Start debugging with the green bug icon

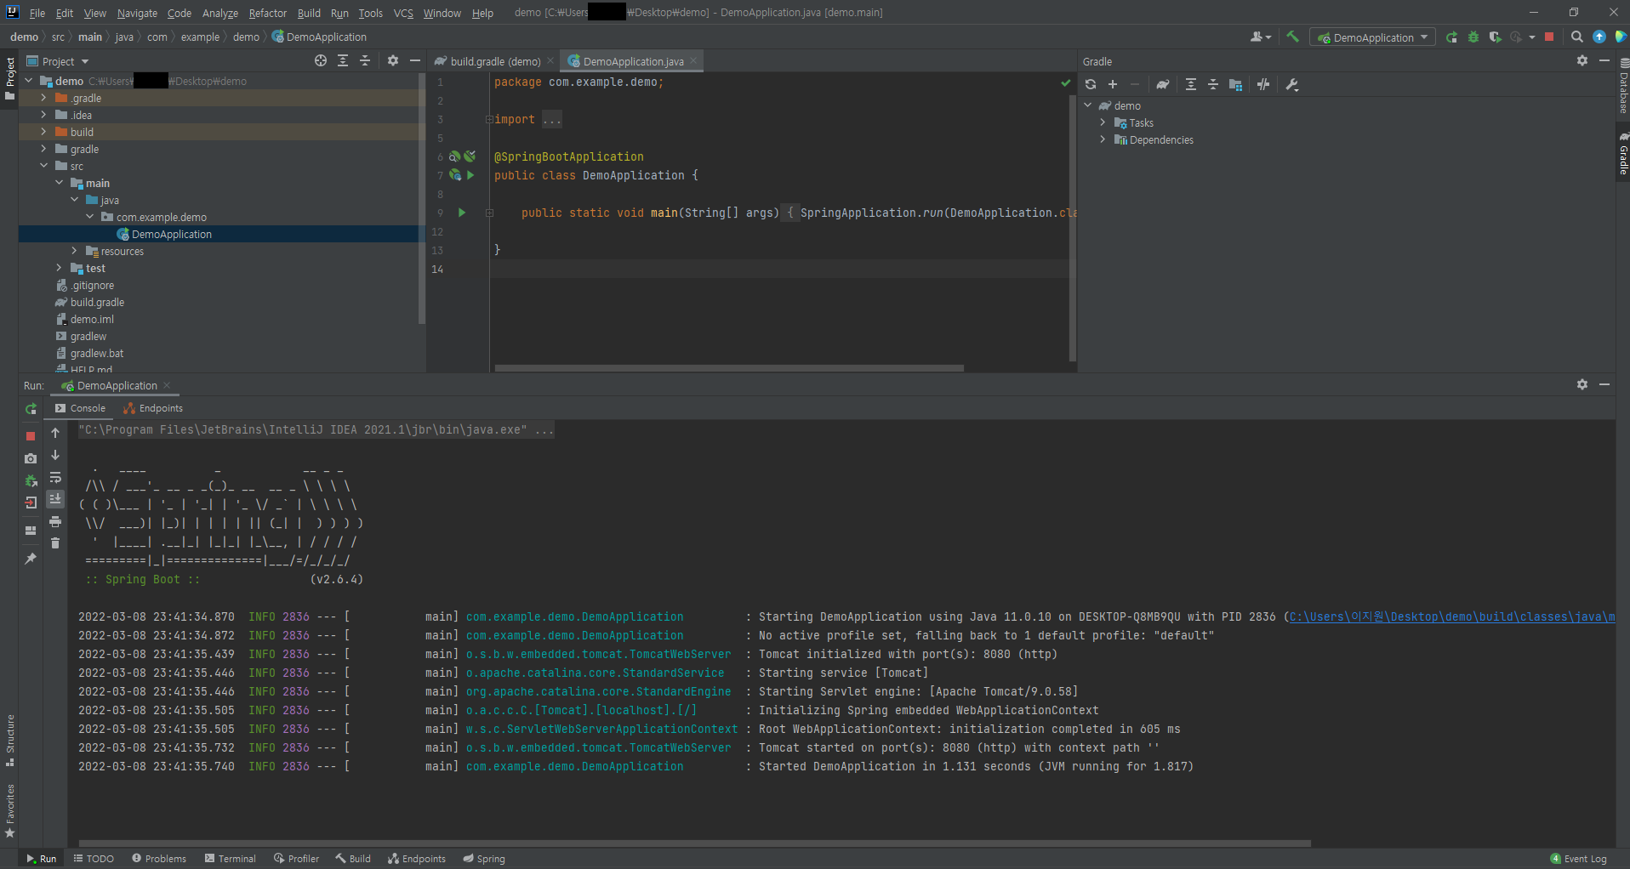[1473, 37]
